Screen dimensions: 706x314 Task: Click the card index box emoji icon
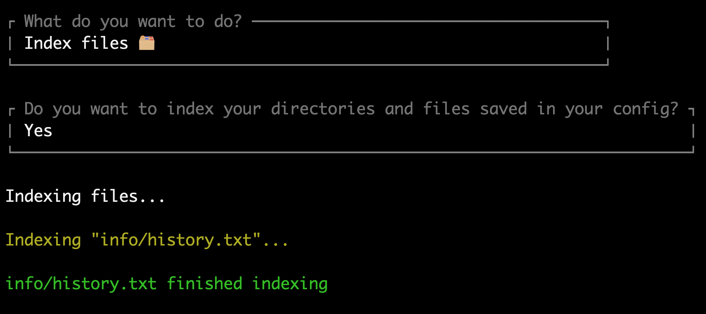pyautogui.click(x=147, y=43)
